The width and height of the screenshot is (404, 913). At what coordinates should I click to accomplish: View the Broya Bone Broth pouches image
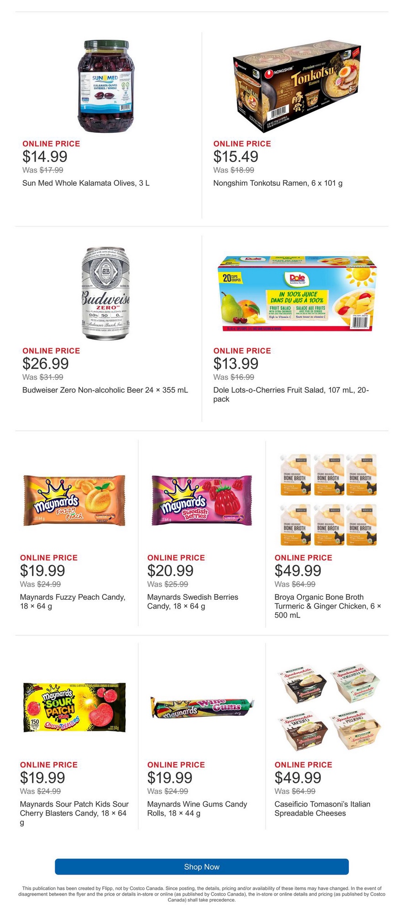tap(329, 500)
